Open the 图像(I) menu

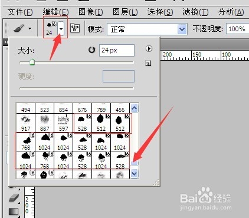[x=91, y=12]
